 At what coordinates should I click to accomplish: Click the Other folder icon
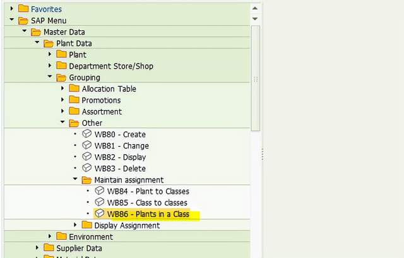point(74,123)
